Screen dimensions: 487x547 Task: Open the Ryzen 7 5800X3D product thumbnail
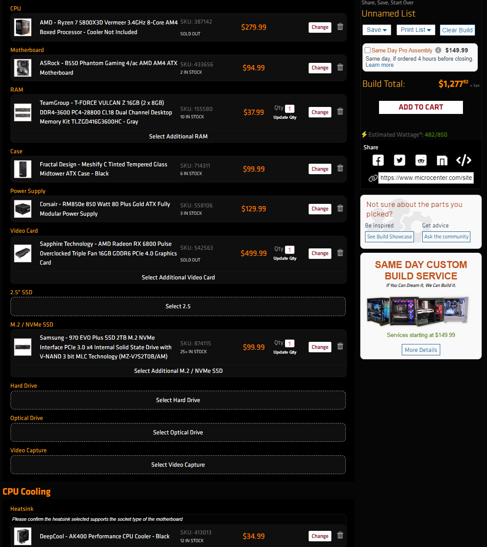(x=23, y=27)
